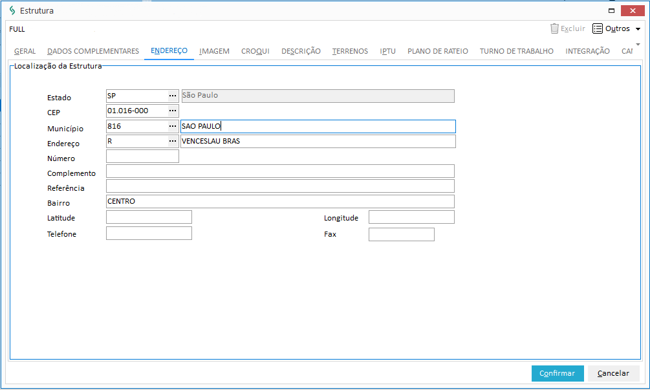Click the read-only São Paulo state name field
Image resolution: width=650 pixels, height=390 pixels.
click(x=318, y=96)
